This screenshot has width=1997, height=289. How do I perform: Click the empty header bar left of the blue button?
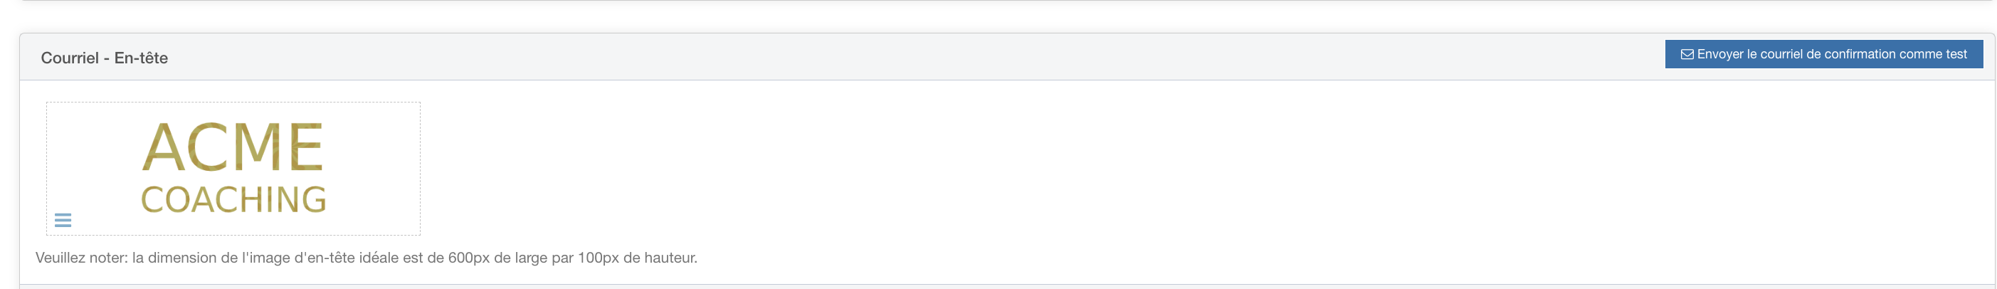[x=930, y=58]
